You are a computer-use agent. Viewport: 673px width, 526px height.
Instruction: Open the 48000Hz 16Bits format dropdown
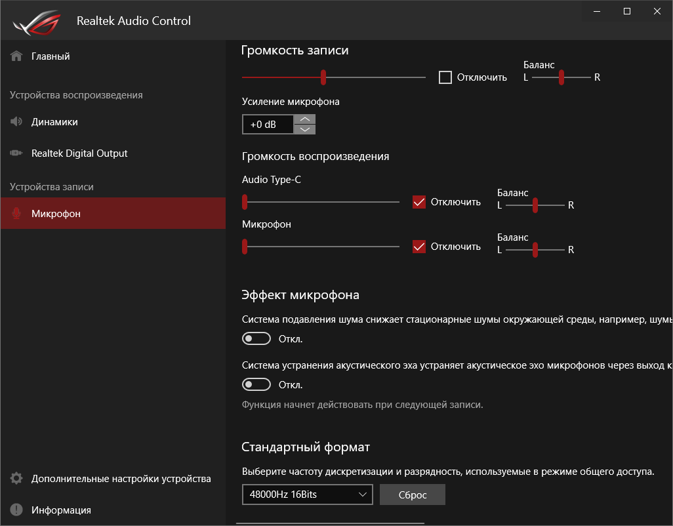(x=307, y=495)
